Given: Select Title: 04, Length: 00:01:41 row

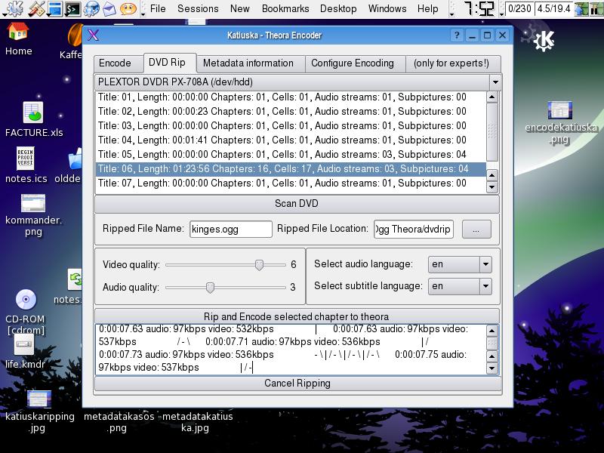Looking at the screenshot, I should tap(291, 140).
